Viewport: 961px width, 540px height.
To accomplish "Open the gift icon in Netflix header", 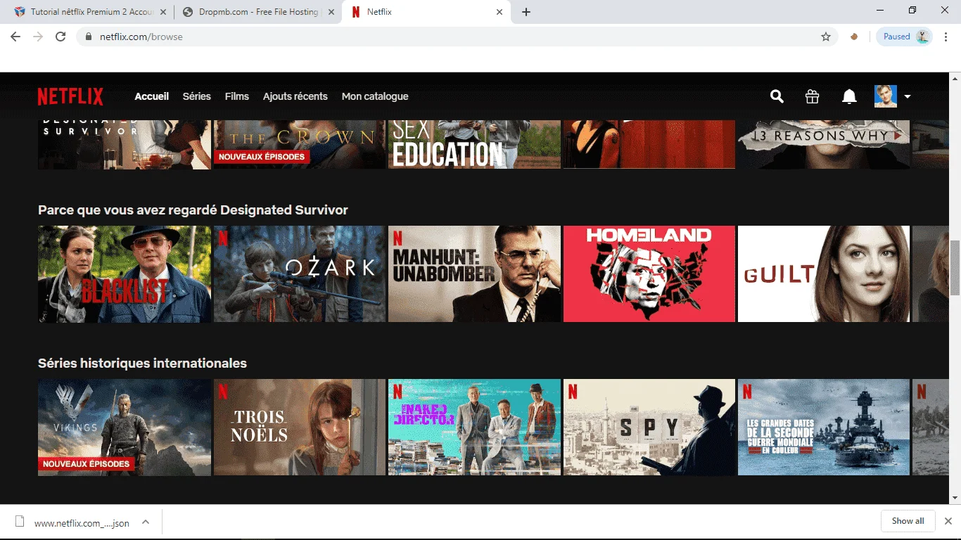I will [x=813, y=97].
